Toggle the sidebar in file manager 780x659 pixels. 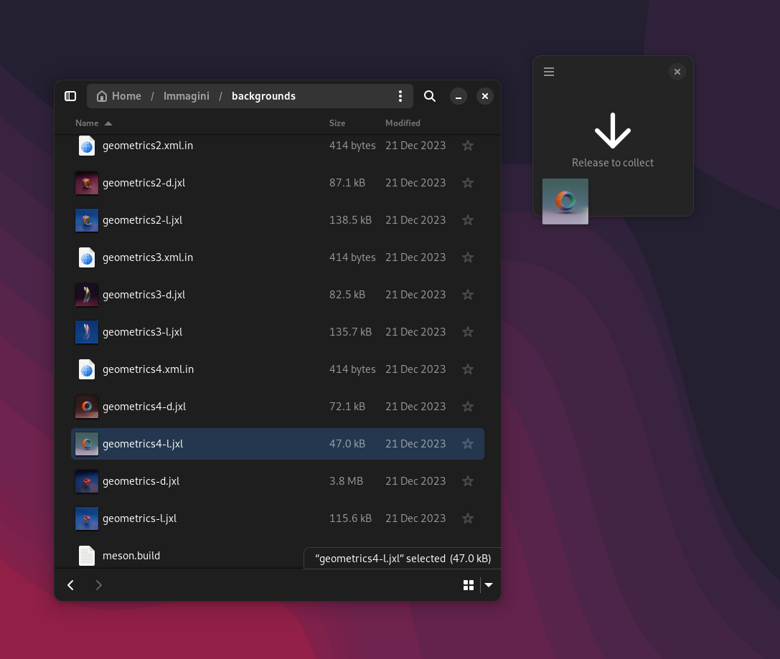(x=70, y=96)
